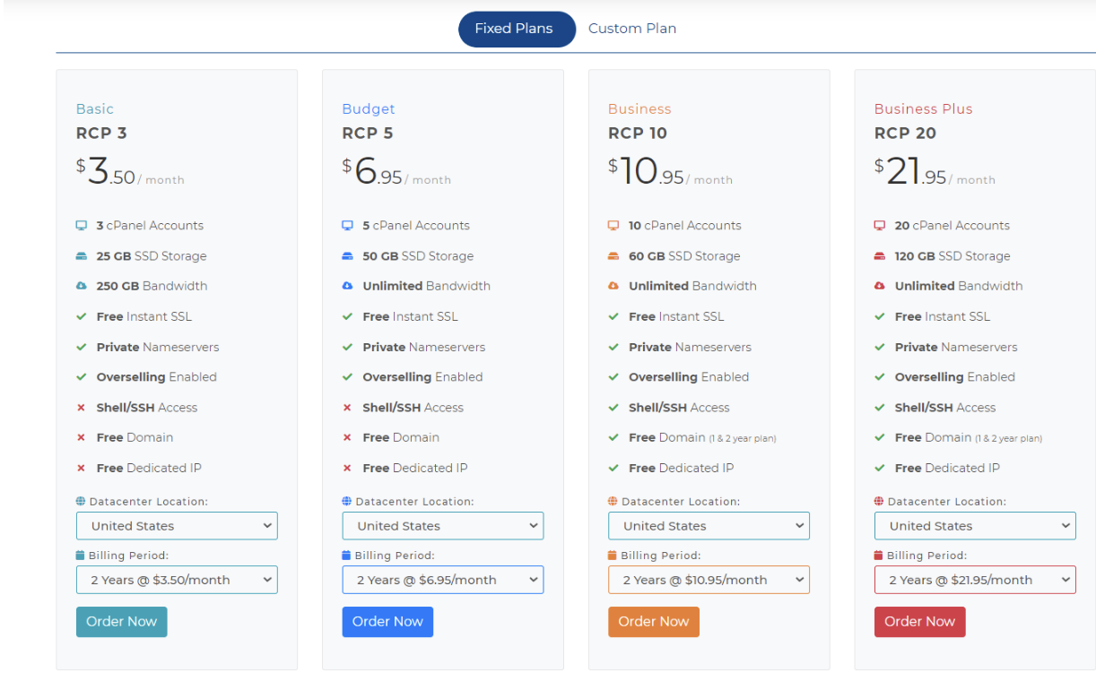Screen dimensions: 1096x681
Task: Select the Fixed Plans tab
Action: (514, 29)
